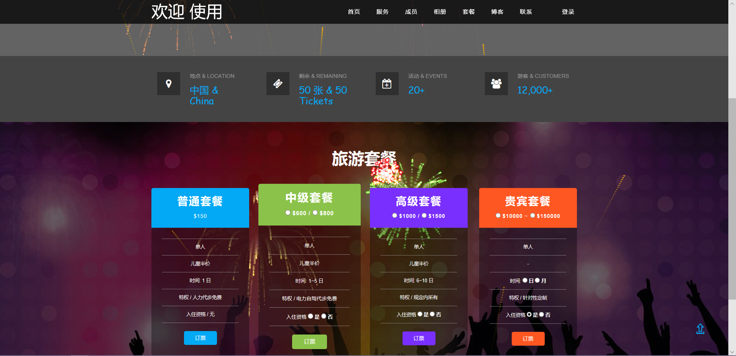736x356 pixels.
Task: Click the 旅游套餐 section heading
Action: [364, 159]
